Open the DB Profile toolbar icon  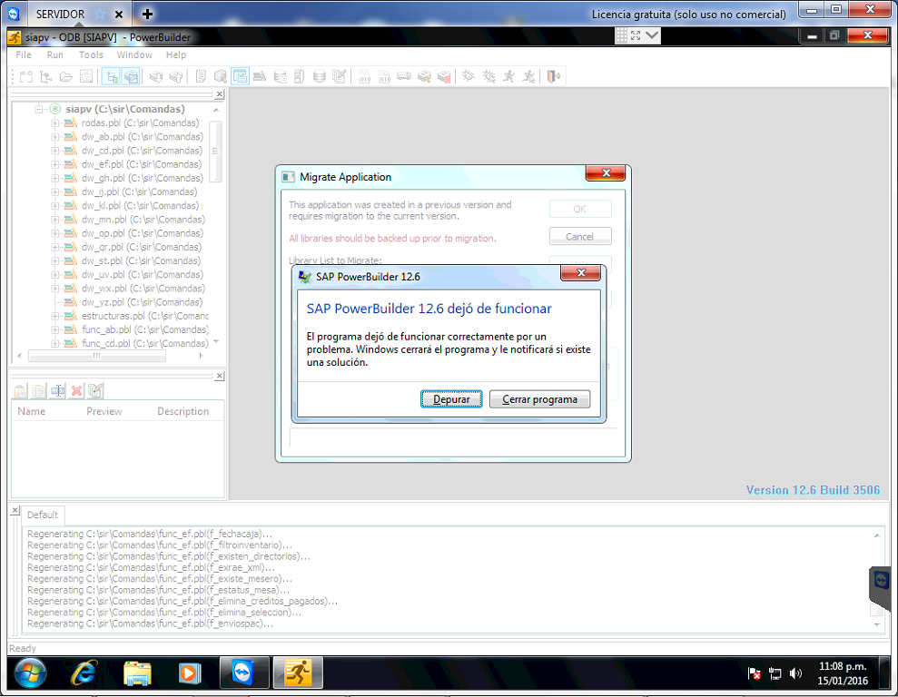[280, 76]
